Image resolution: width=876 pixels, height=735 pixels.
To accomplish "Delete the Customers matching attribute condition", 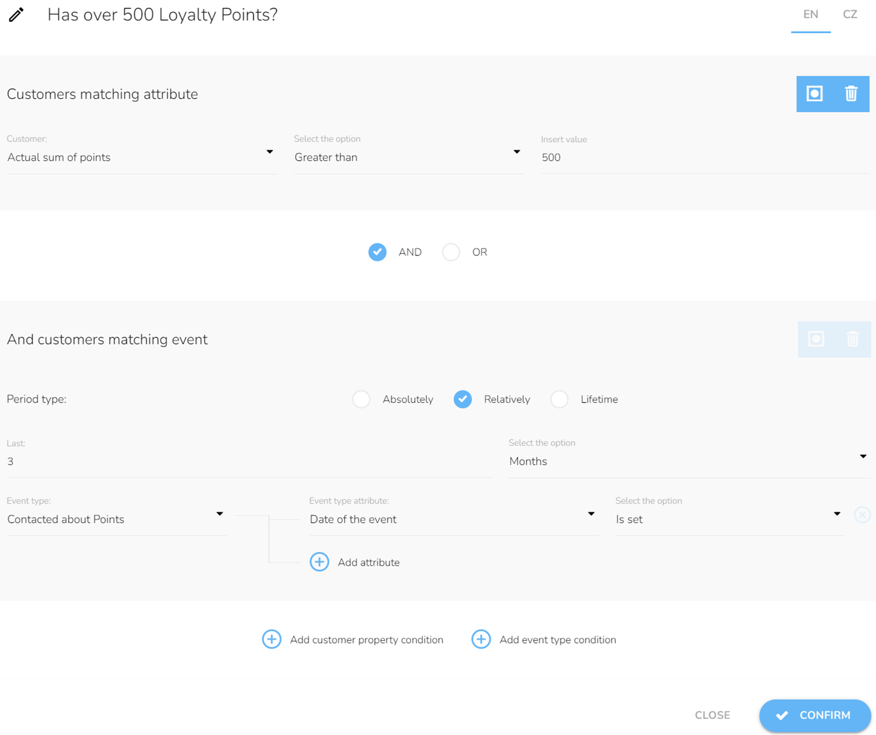I will [851, 94].
